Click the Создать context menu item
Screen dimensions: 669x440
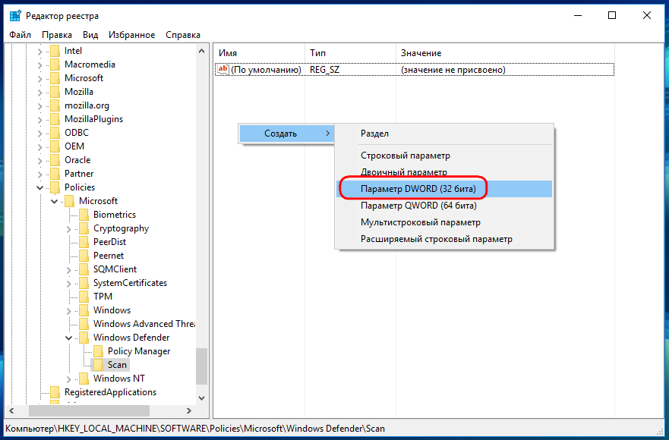[286, 134]
